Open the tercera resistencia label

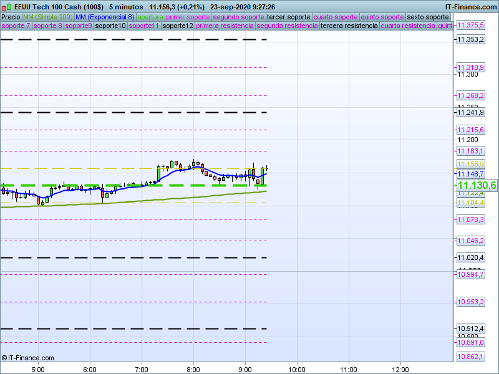(349, 26)
